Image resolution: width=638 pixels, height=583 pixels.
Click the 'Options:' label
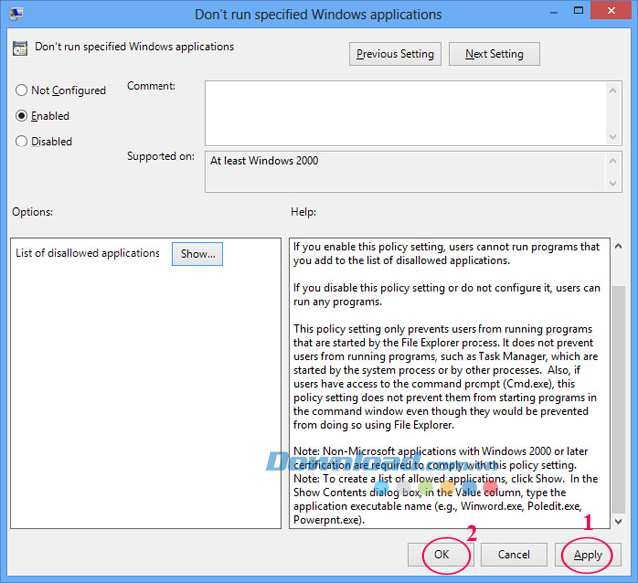[32, 212]
